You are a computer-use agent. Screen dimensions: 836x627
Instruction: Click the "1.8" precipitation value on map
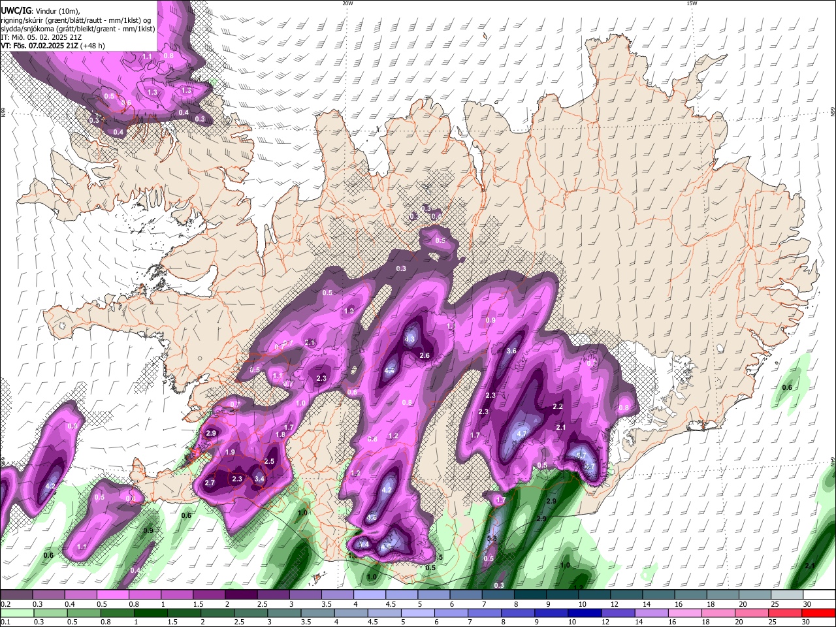(281, 434)
